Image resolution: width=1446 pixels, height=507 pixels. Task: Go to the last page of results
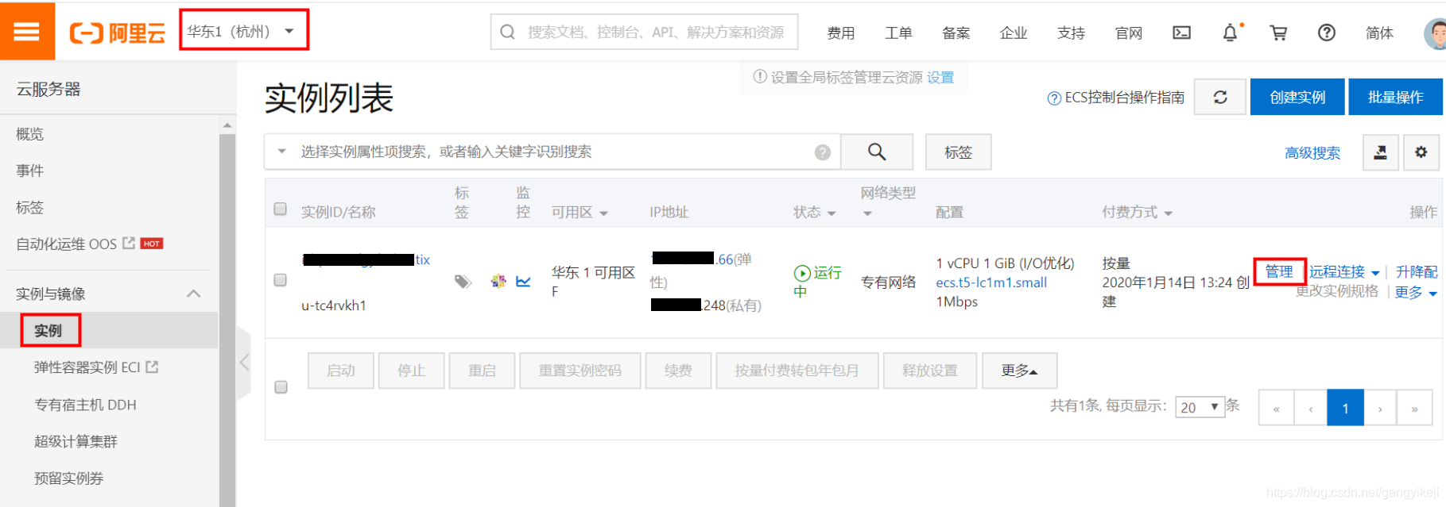tap(1414, 408)
